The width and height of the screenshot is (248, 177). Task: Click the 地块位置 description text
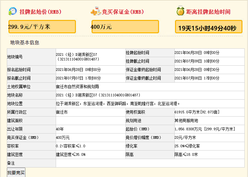118,104
